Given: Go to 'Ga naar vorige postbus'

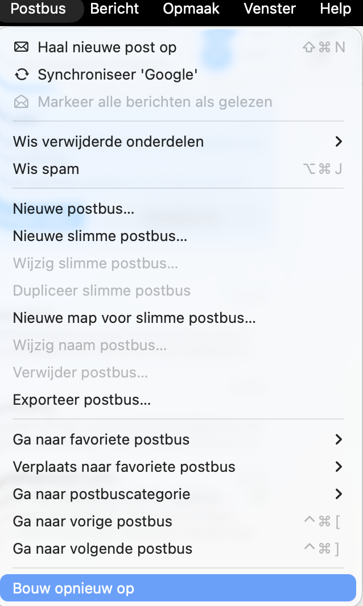Looking at the screenshot, I should (92, 521).
